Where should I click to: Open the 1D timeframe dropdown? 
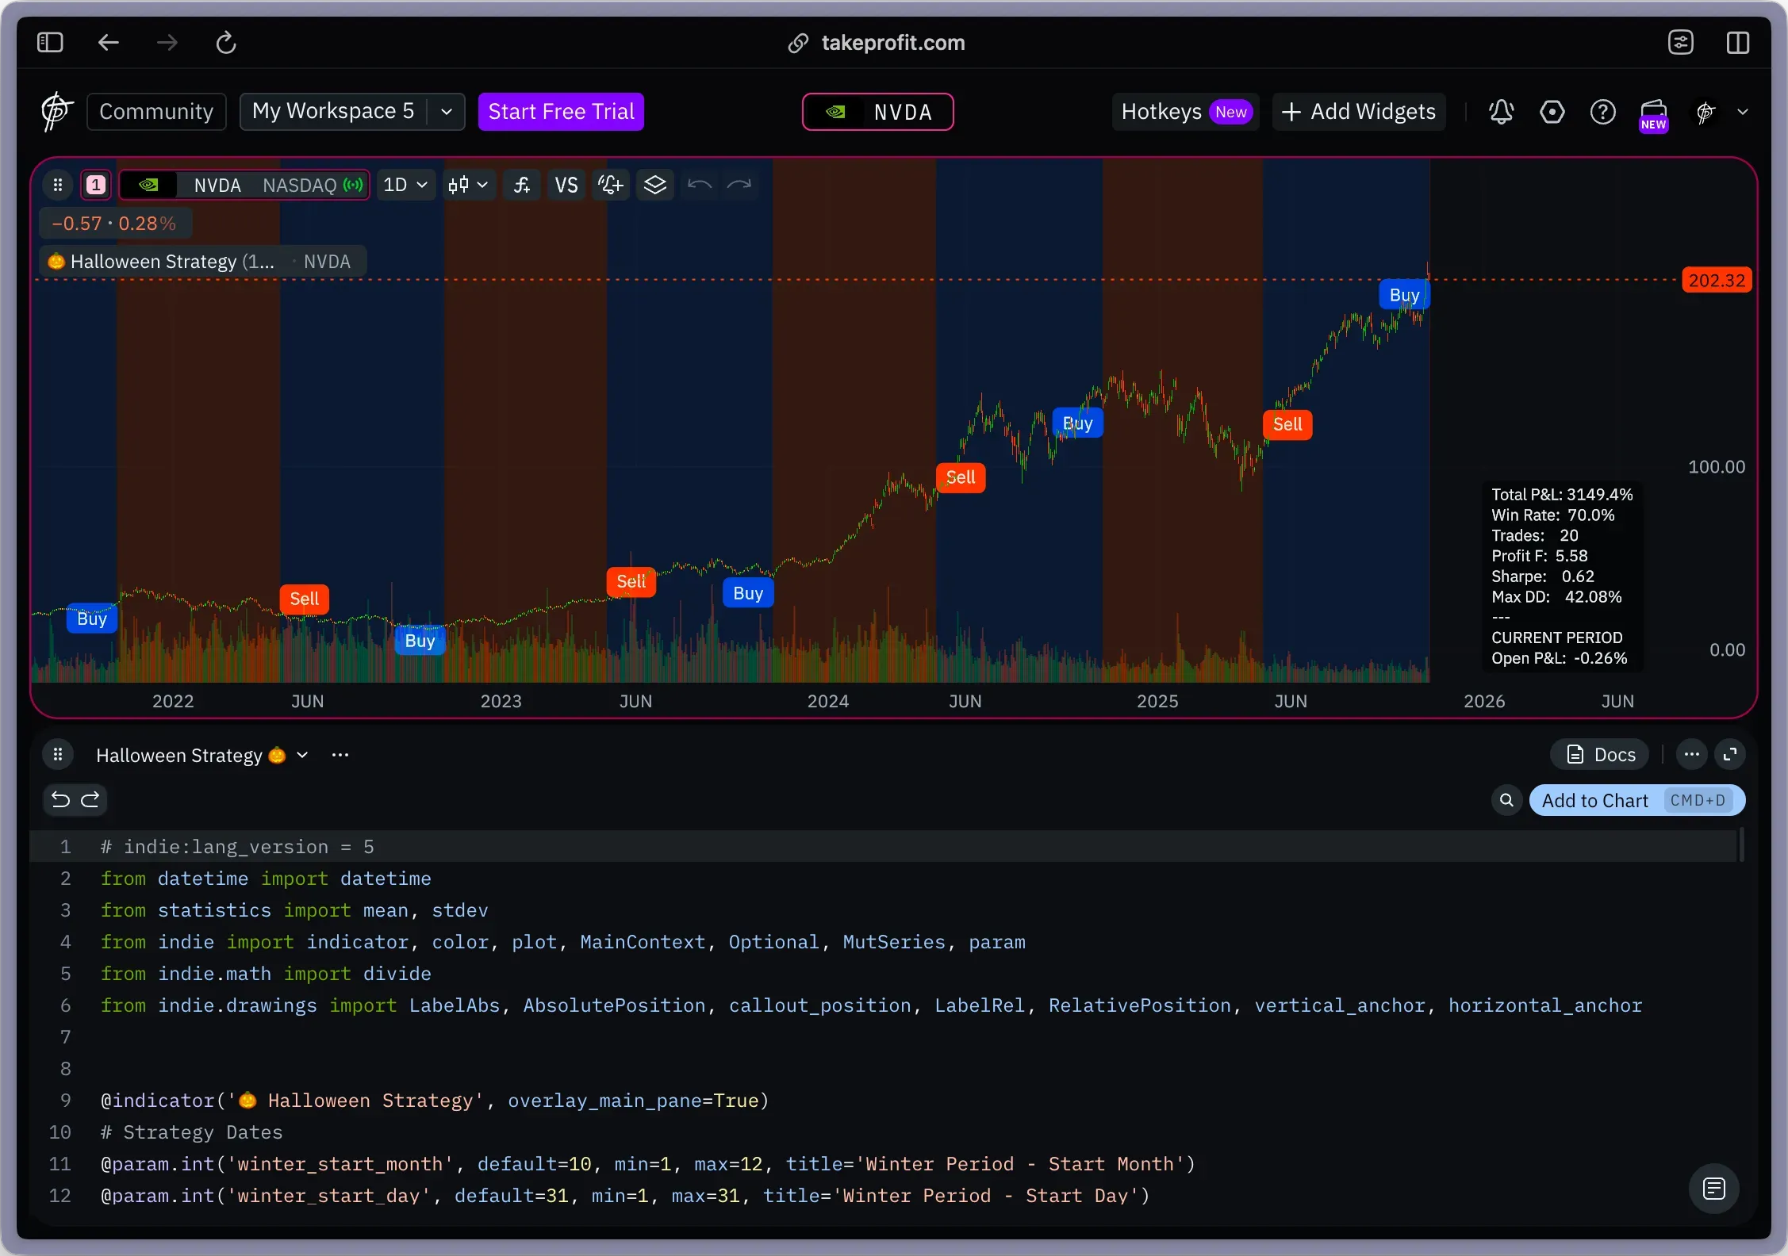point(405,186)
